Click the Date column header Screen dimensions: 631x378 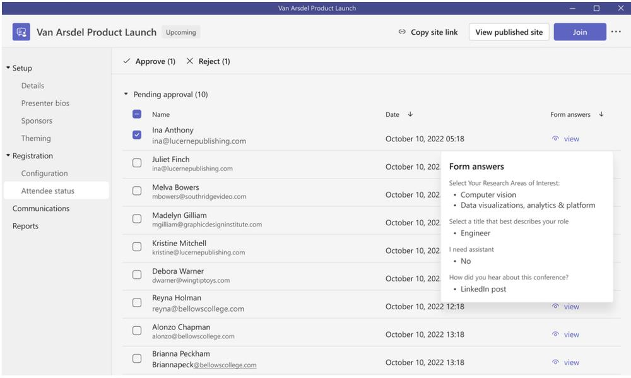[392, 114]
